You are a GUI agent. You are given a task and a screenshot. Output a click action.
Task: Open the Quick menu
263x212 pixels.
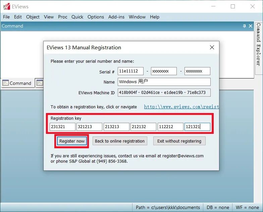[77, 17]
